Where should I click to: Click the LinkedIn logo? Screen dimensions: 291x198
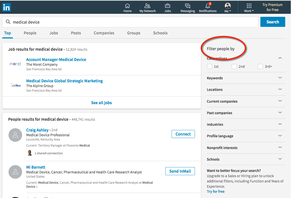coord(6,7)
